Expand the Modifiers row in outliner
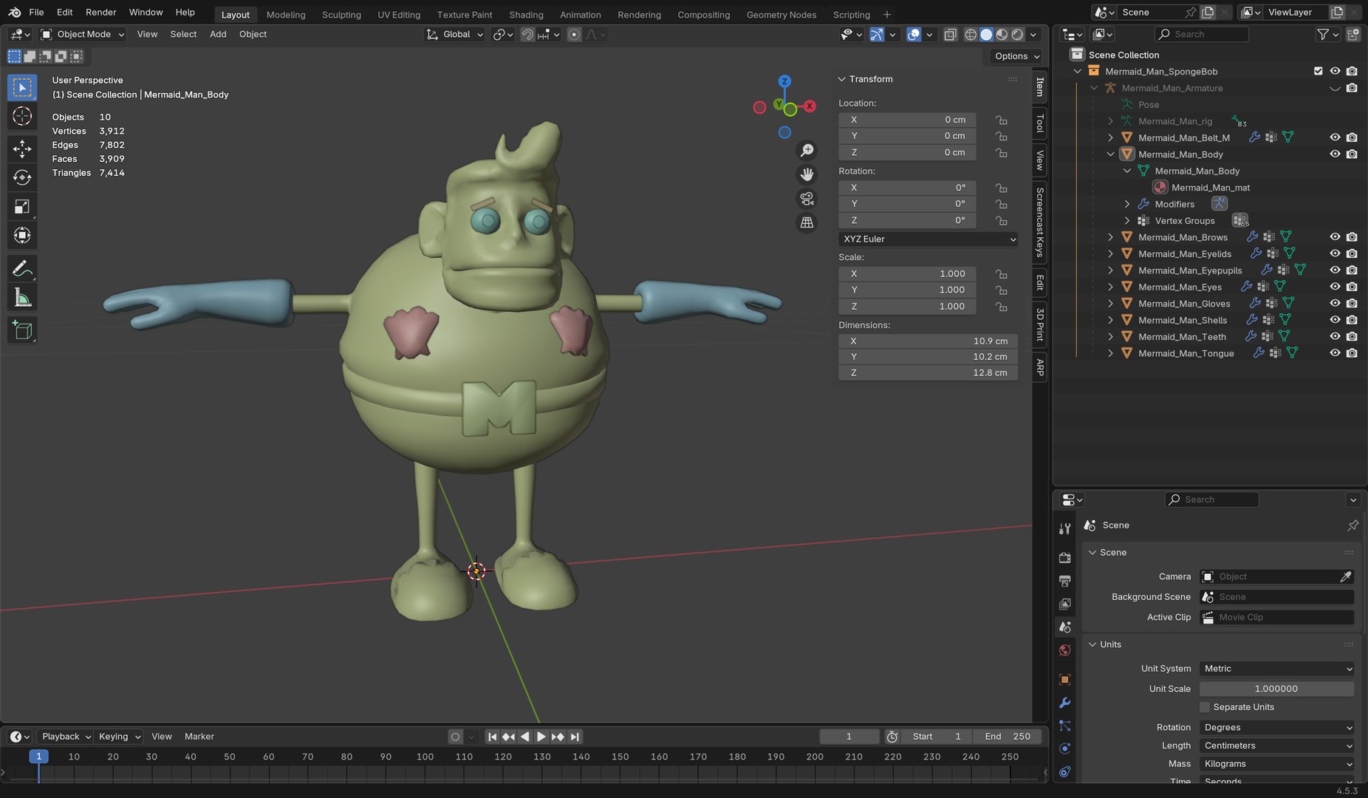 [x=1127, y=204]
